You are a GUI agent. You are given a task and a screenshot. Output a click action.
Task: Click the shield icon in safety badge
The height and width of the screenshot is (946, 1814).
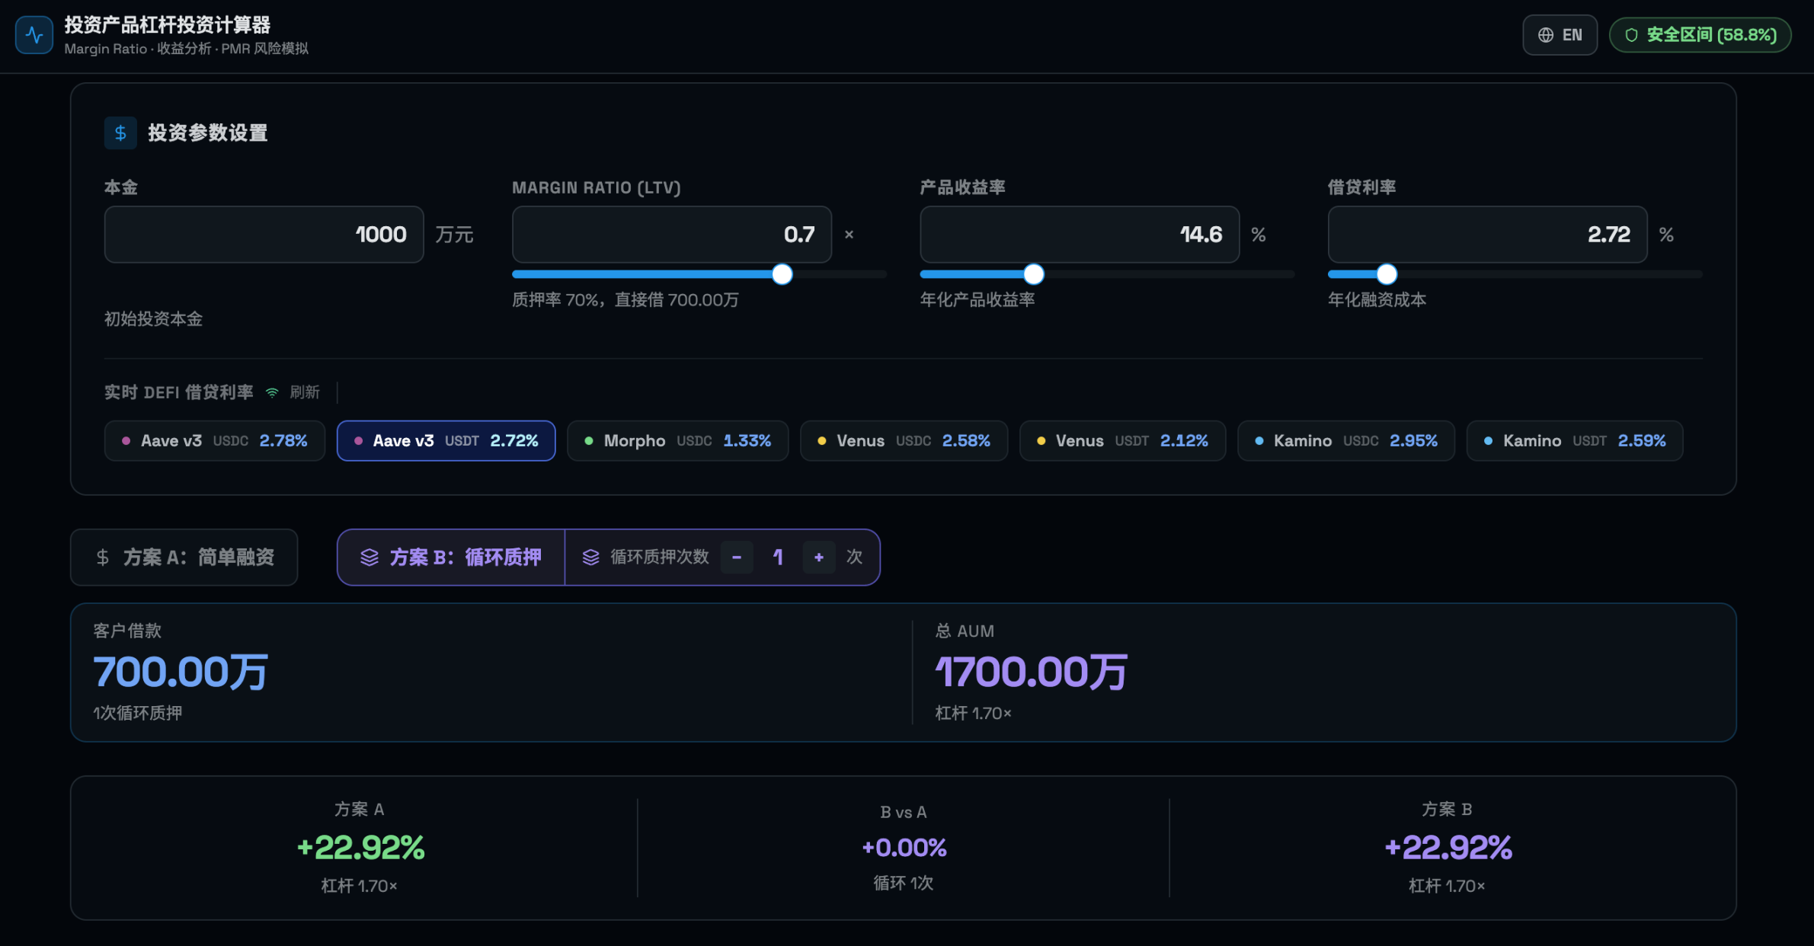click(x=1631, y=35)
